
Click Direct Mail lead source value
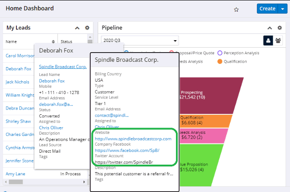click(50, 151)
